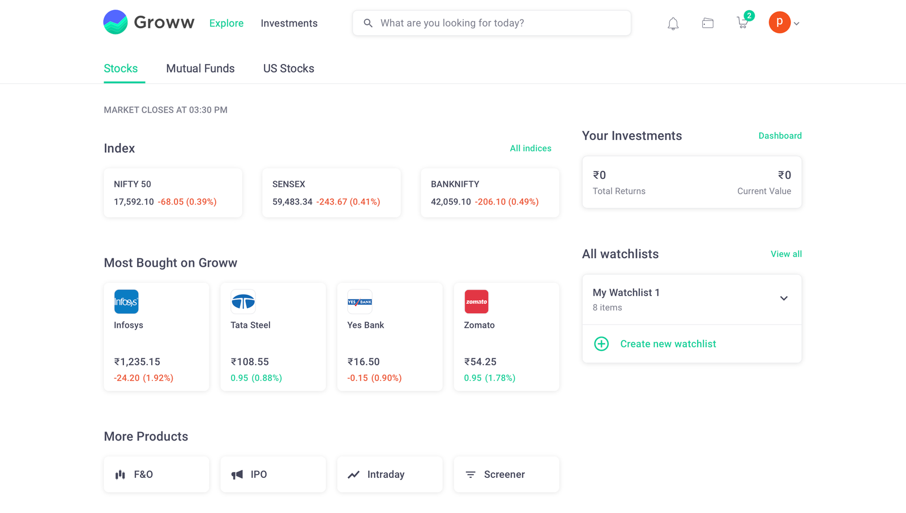Open the Explore menu item
This screenshot has height=513, width=906.
pyautogui.click(x=226, y=23)
